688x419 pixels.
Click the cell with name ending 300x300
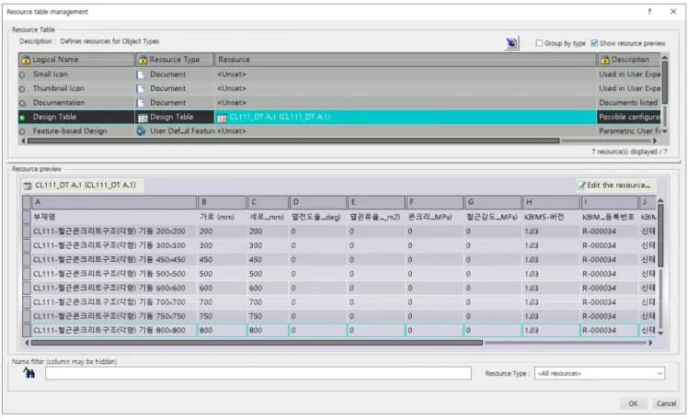(114, 245)
